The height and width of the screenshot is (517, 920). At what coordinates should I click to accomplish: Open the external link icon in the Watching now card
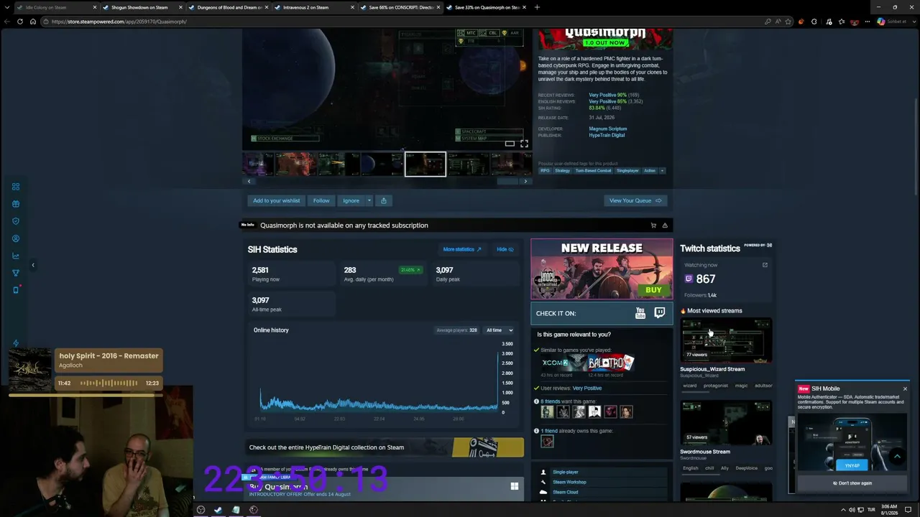coord(765,265)
